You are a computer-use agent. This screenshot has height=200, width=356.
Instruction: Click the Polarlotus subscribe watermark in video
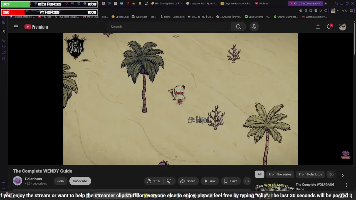click(x=346, y=155)
